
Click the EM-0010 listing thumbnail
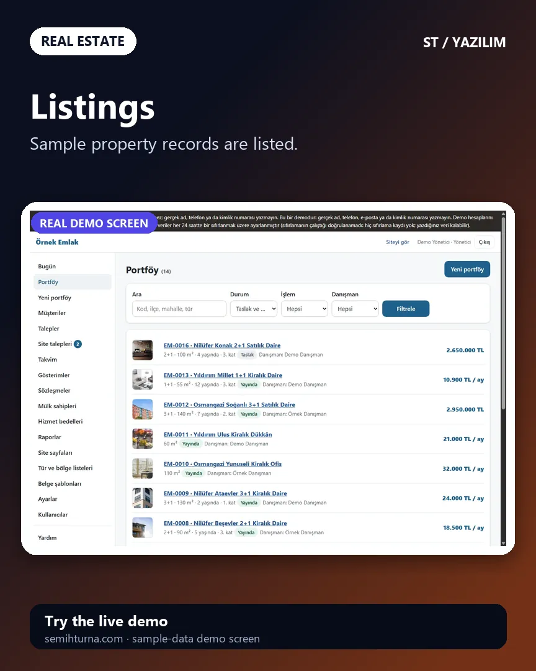(x=142, y=468)
